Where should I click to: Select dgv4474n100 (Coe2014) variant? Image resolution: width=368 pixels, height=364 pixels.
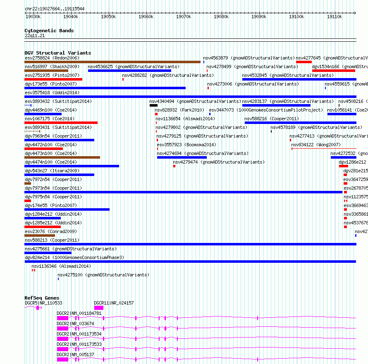(51, 162)
